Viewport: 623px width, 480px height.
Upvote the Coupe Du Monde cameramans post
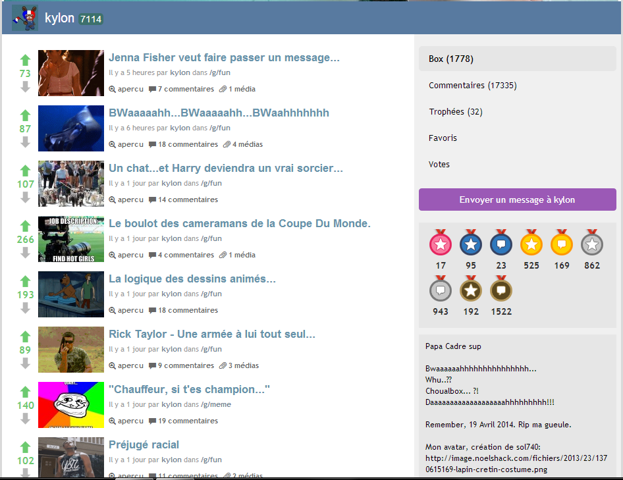click(26, 227)
